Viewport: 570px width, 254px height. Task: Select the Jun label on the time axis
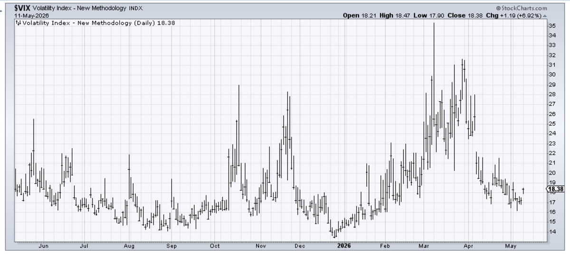click(43, 246)
